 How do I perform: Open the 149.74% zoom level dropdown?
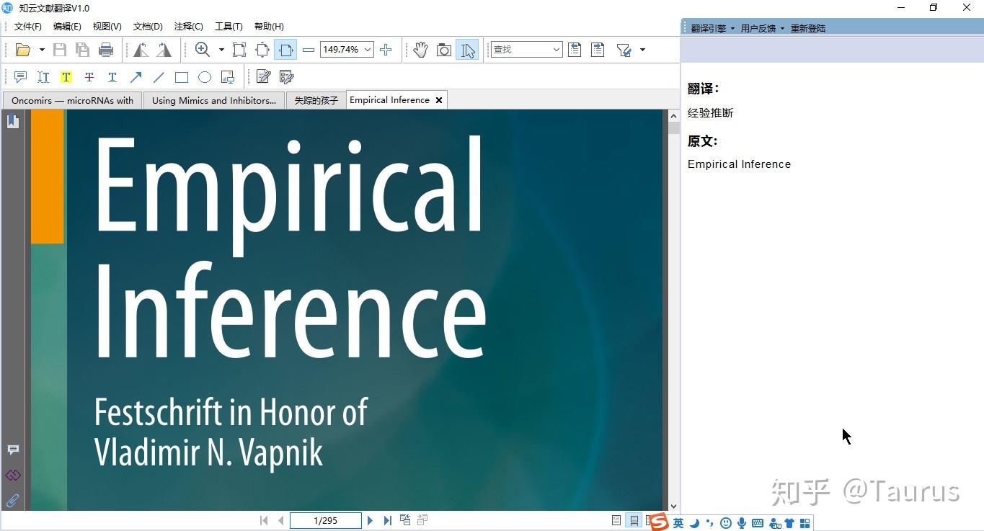click(368, 50)
